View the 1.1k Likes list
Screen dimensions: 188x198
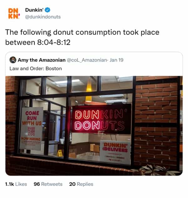pos(16,184)
